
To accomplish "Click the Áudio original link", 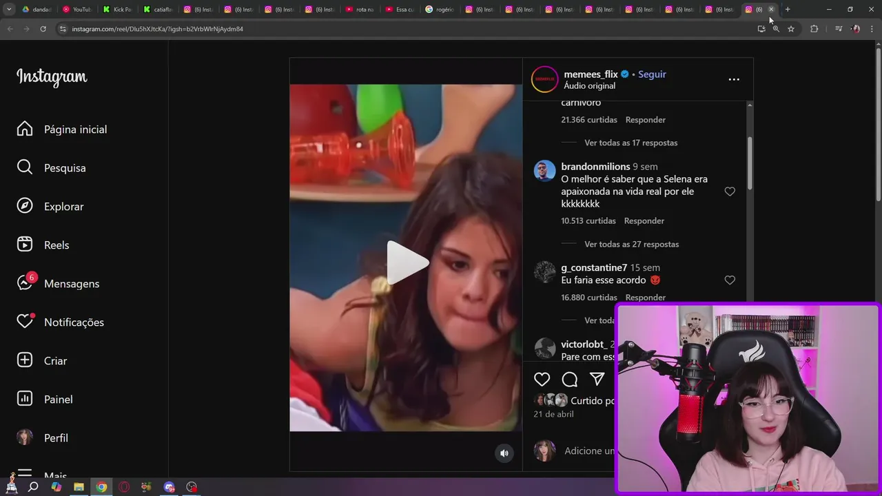I will point(589,86).
